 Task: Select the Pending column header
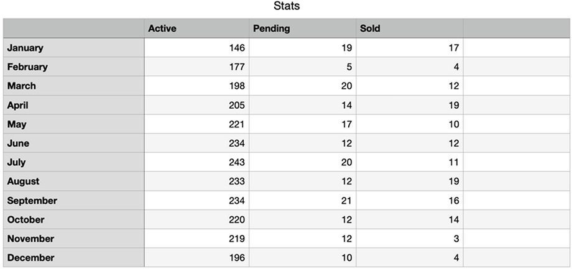click(303, 29)
